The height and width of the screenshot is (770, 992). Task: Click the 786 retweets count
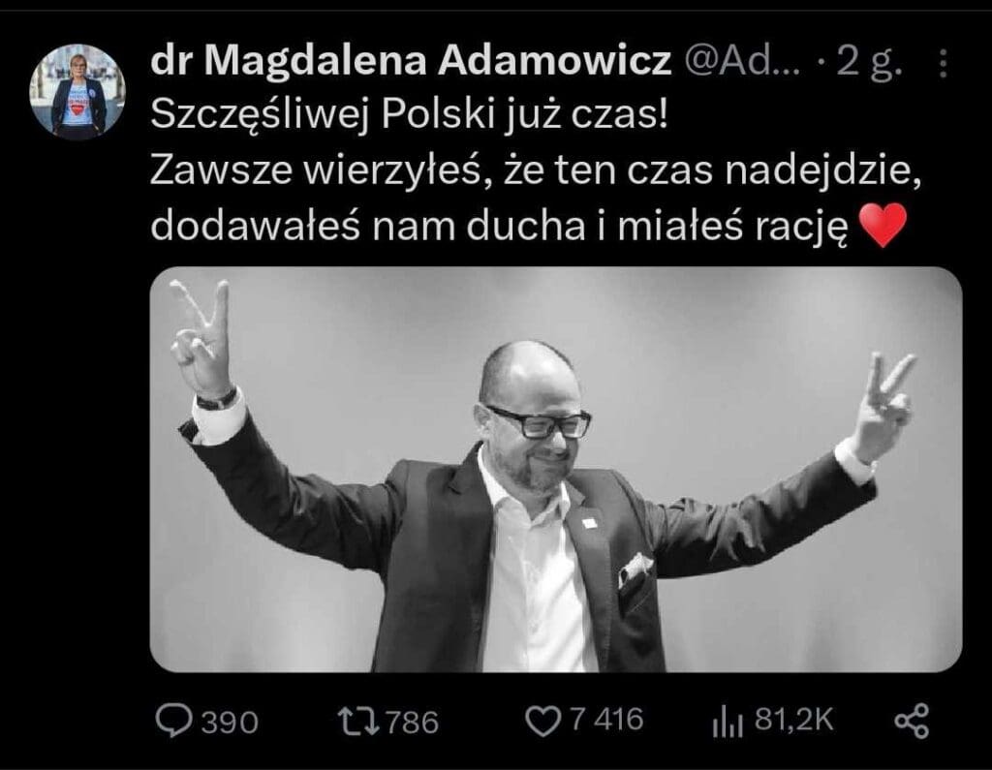click(x=412, y=722)
